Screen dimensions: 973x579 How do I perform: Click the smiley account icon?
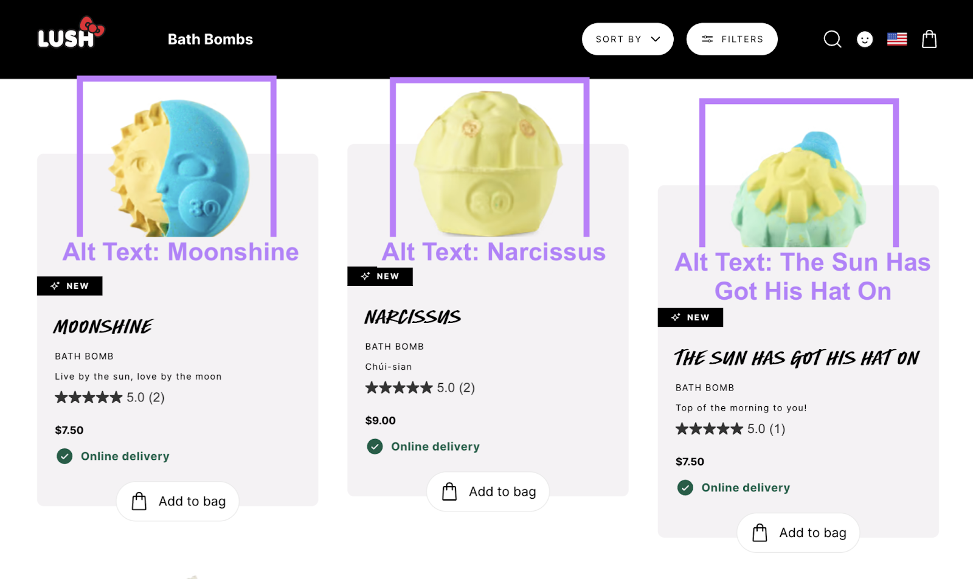[865, 39]
